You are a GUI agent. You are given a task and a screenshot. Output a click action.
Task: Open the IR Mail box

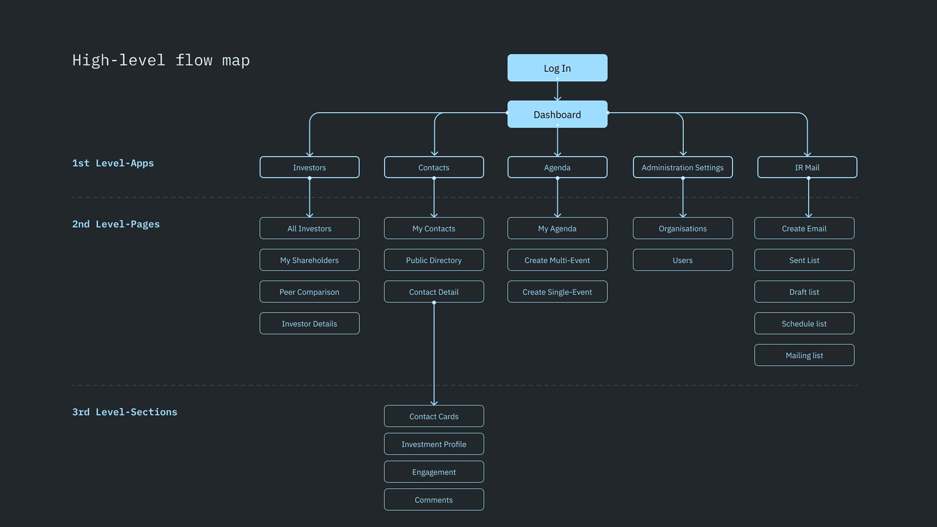(x=807, y=168)
